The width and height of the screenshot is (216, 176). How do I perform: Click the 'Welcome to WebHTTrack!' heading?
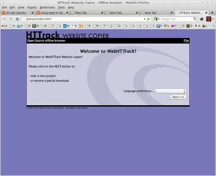point(108,51)
